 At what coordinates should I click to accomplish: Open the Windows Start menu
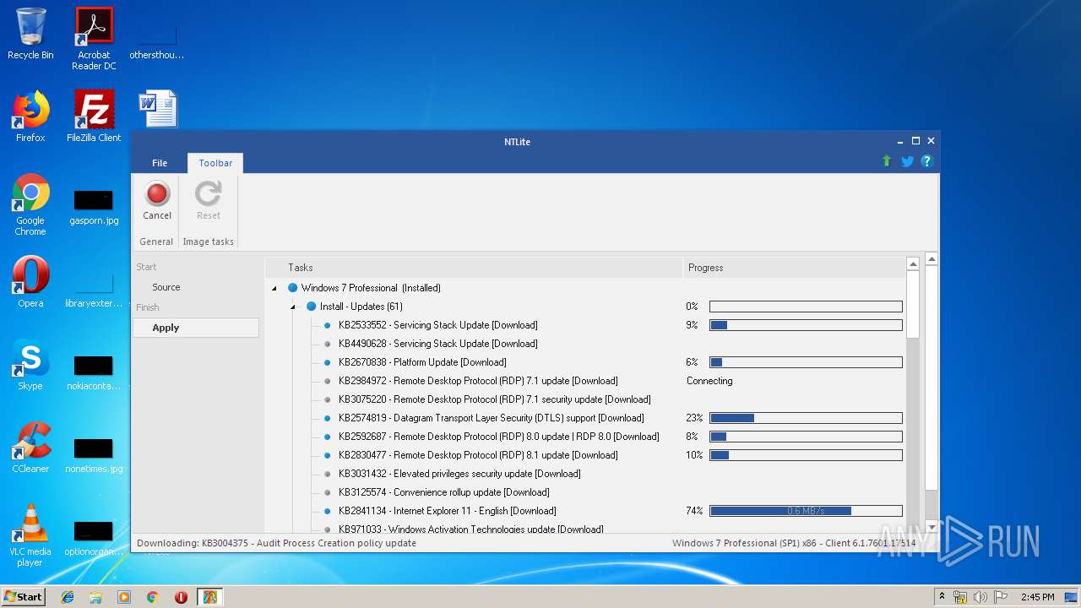tap(23, 596)
